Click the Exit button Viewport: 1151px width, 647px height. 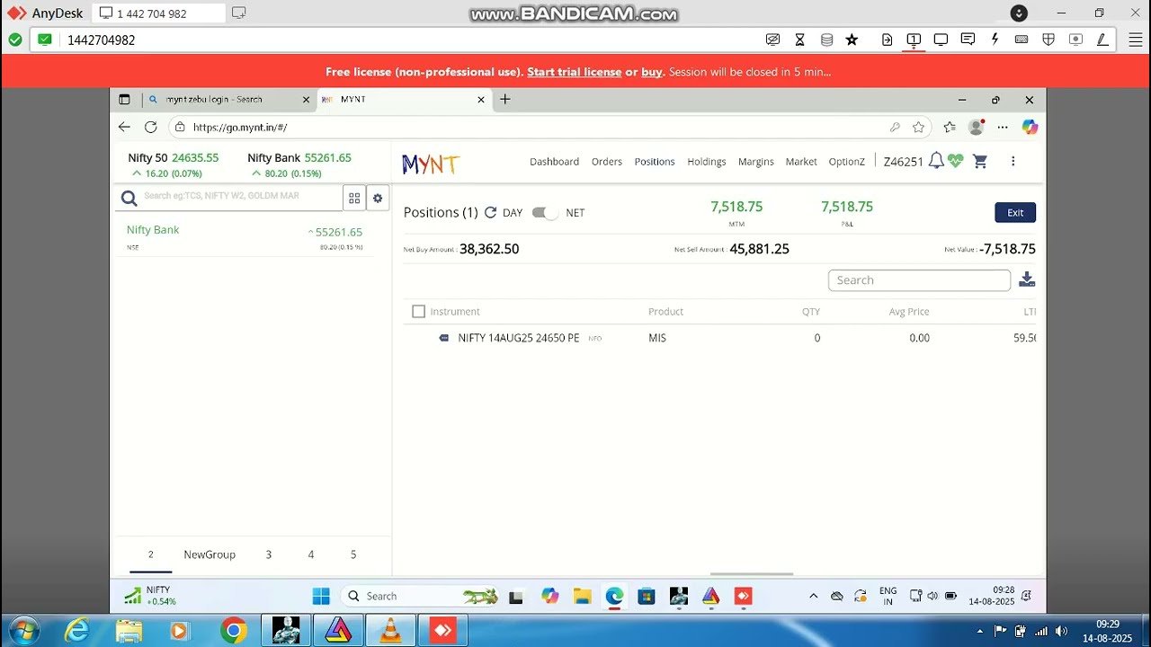(x=1014, y=213)
